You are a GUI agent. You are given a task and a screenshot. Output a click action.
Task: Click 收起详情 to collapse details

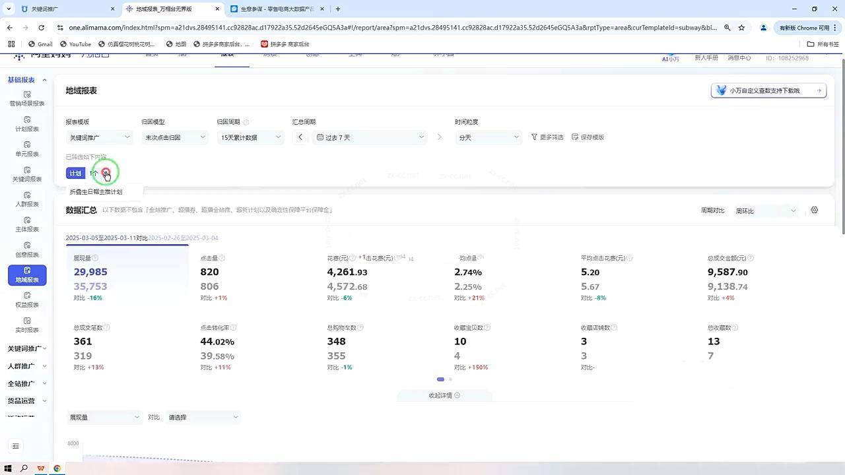coord(444,396)
